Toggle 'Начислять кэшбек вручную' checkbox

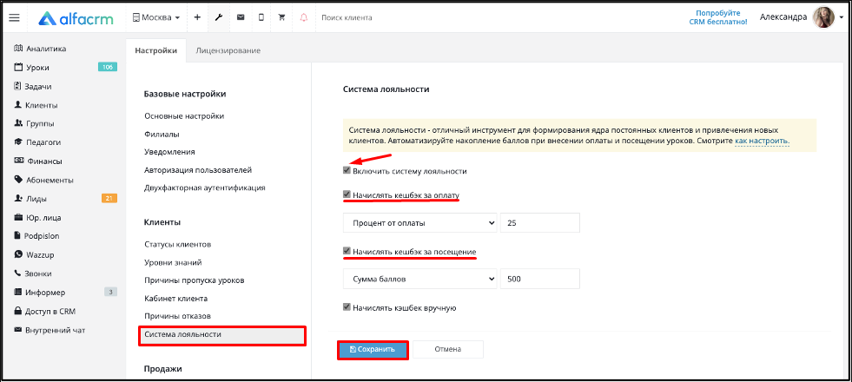347,307
